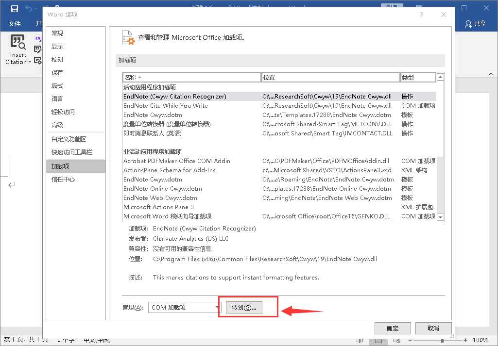Select Microsoft Word 稿纸向导加载项 row
Screen dimensions: 498x346
point(279,216)
